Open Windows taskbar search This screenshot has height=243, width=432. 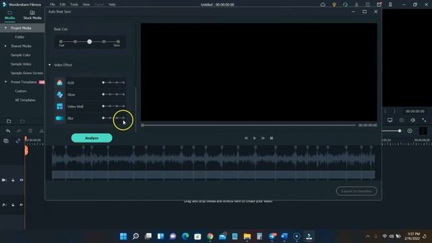136,236
